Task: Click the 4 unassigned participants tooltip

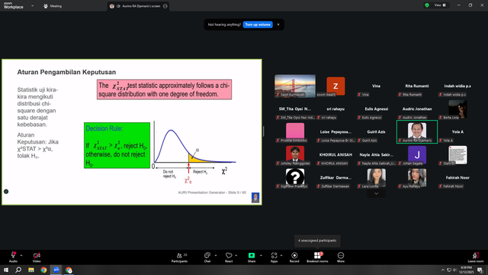Action: coord(317,241)
